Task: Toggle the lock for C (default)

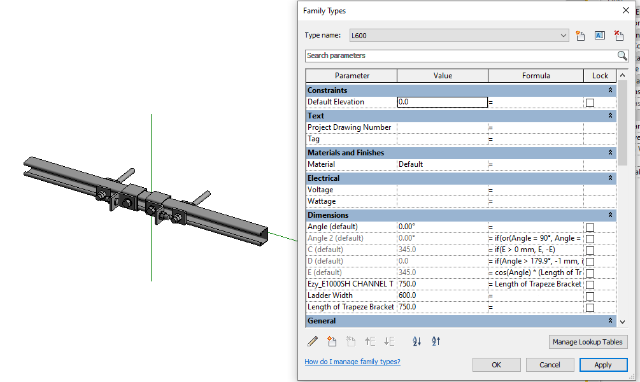Action: coord(590,250)
